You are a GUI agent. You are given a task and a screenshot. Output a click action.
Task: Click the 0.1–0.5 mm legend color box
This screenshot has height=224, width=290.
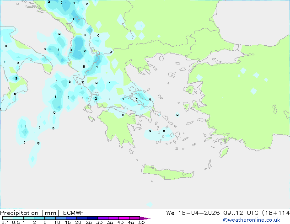coord(8,218)
